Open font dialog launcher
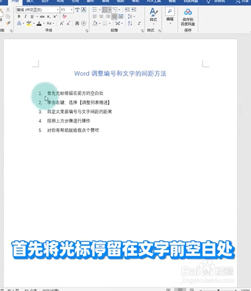This screenshot has height=291, width=251. coord(87,30)
